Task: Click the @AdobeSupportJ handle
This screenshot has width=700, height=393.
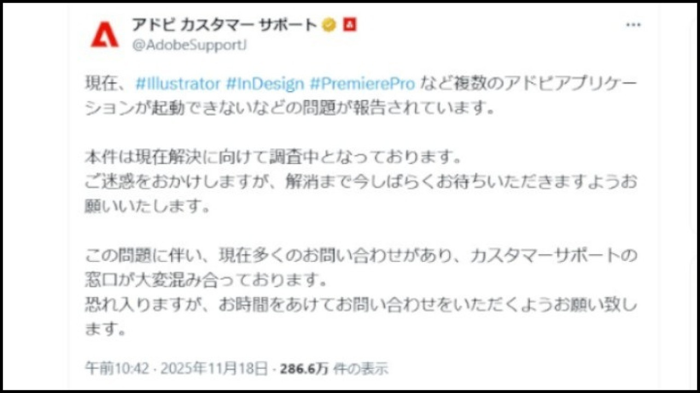Action: 189,46
